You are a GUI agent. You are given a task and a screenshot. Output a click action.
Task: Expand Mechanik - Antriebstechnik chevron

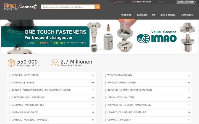(x=93, y=105)
